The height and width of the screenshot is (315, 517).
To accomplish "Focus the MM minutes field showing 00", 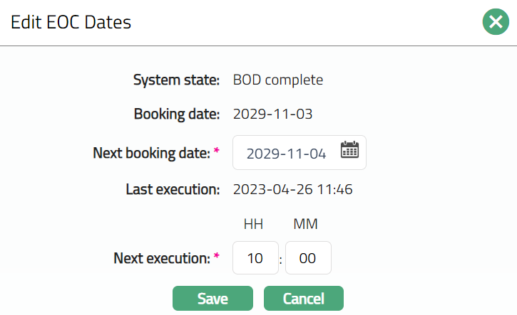I will [x=308, y=258].
